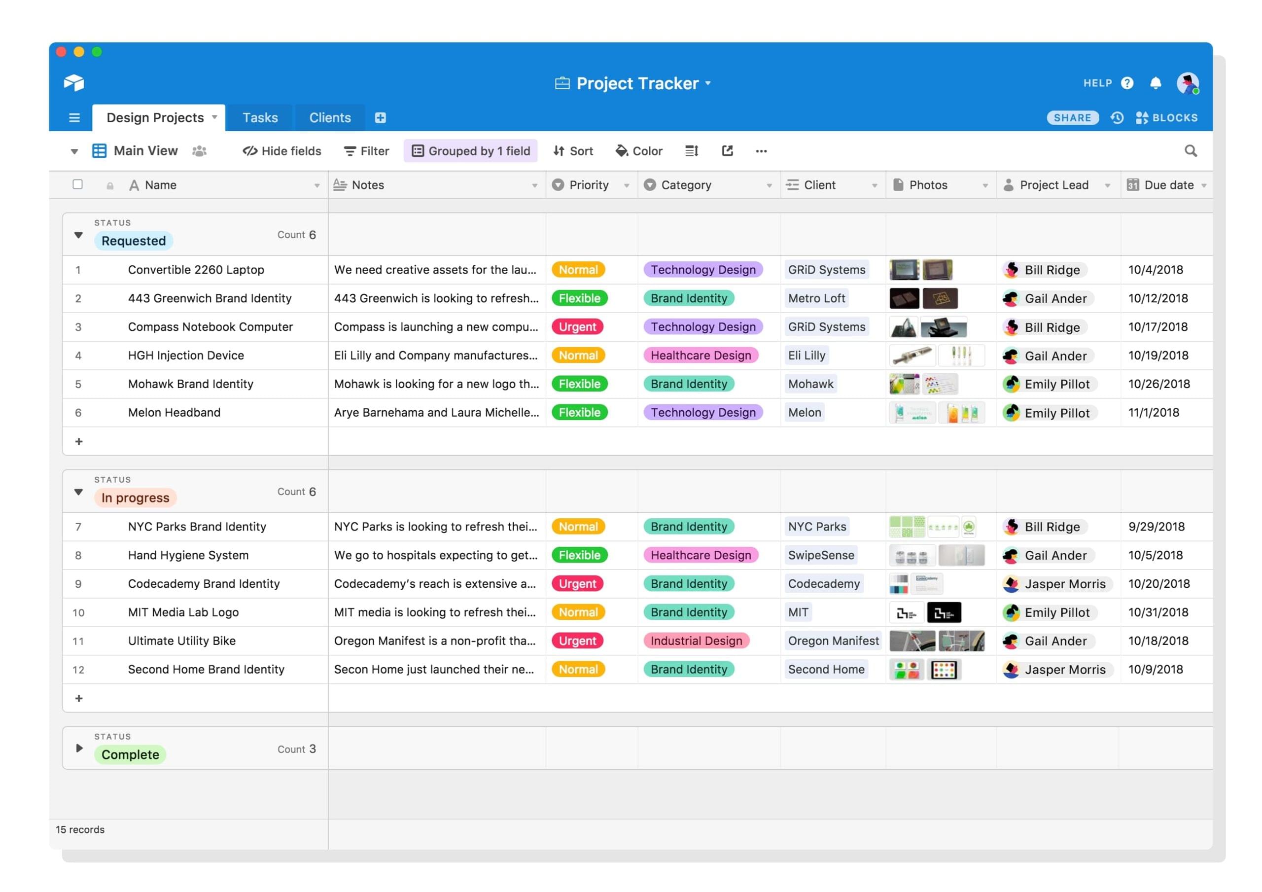The width and height of the screenshot is (1262, 892).
Task: Open the notifications bell
Action: pos(1156,83)
